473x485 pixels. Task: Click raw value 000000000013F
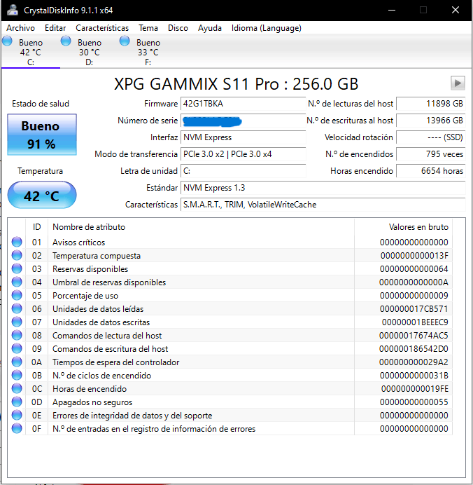tap(414, 256)
